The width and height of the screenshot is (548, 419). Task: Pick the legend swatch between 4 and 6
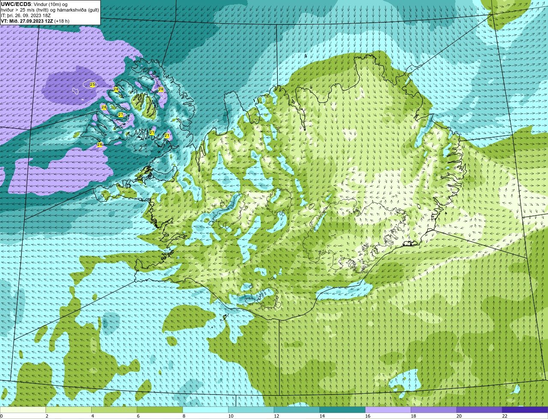tap(114, 410)
